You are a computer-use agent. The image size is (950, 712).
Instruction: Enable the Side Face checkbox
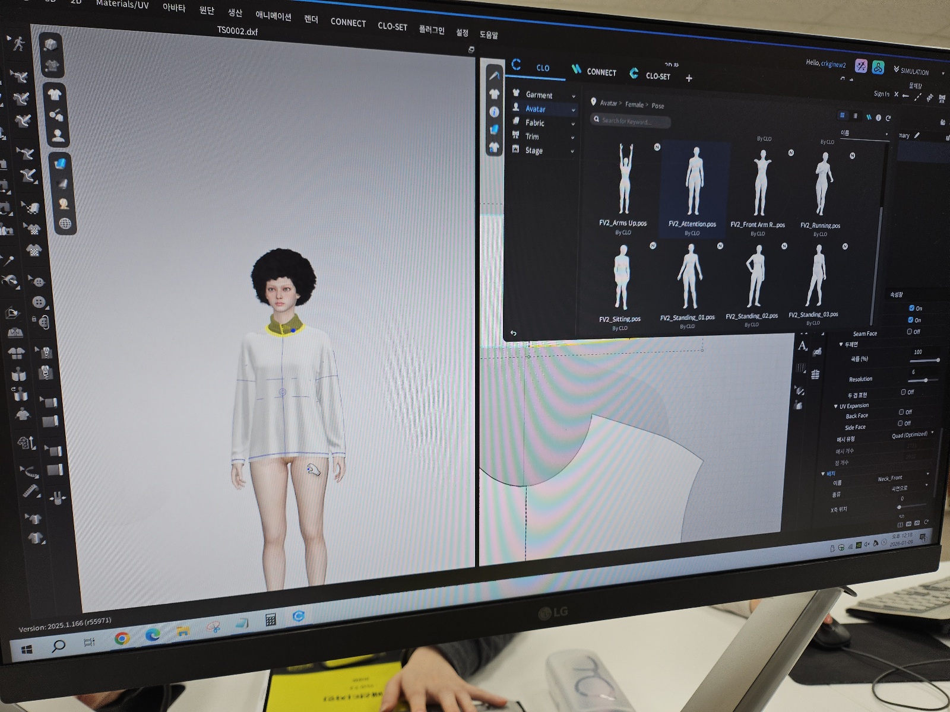click(x=900, y=423)
